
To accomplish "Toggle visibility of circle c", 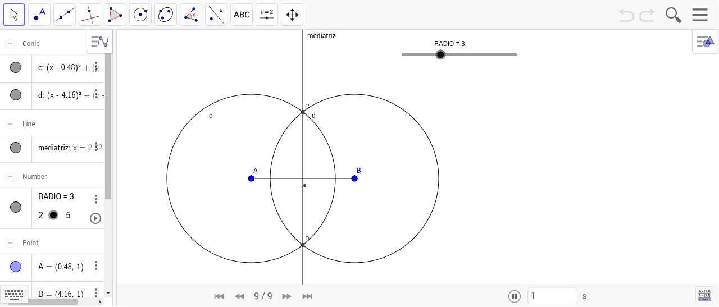I will [x=16, y=67].
